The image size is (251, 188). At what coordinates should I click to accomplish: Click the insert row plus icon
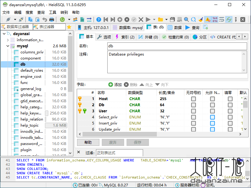(x=120, y=20)
